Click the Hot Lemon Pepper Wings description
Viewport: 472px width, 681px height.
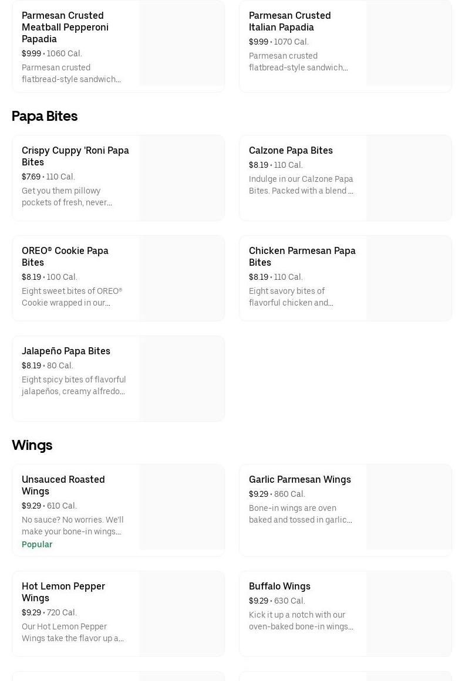point(73,632)
